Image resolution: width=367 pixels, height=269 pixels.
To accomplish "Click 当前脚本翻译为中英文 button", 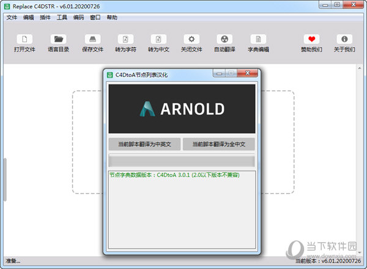I will click(x=144, y=144).
